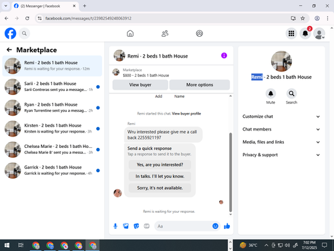This screenshot has width=334, height=251.
Task: Click the voice clip microphone icon
Action: coord(116,226)
